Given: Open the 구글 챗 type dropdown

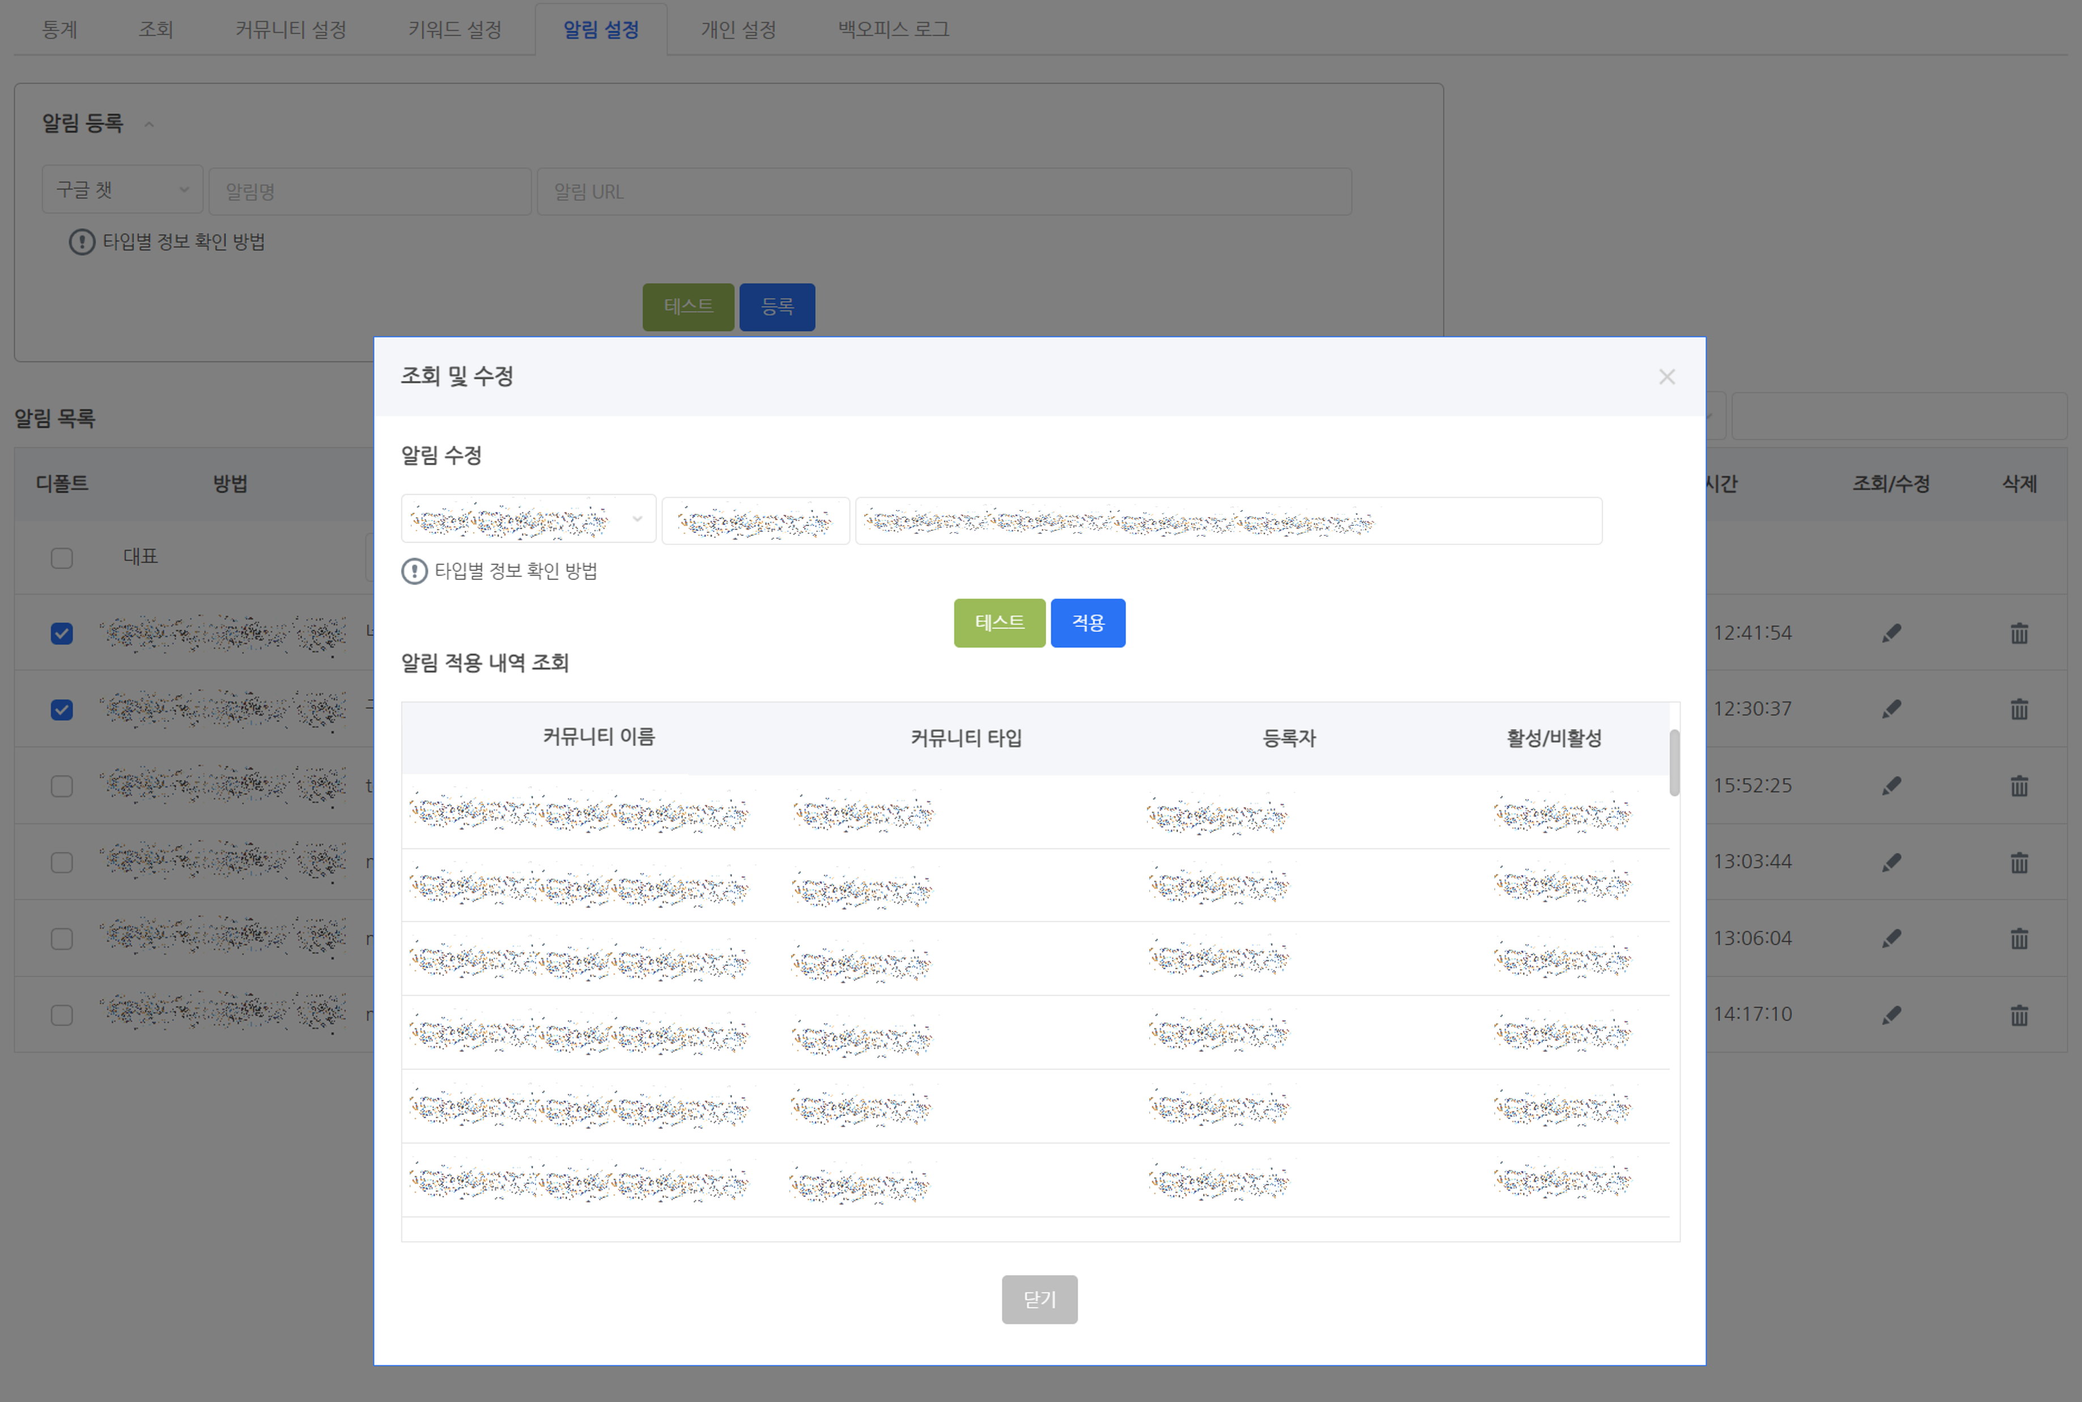Looking at the screenshot, I should 122,190.
